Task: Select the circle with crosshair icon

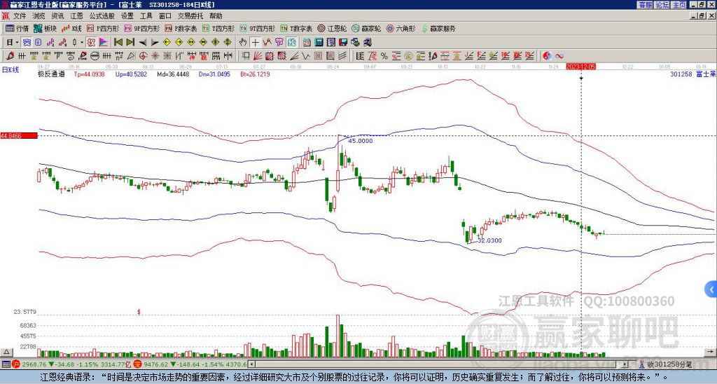Action: pos(143,56)
